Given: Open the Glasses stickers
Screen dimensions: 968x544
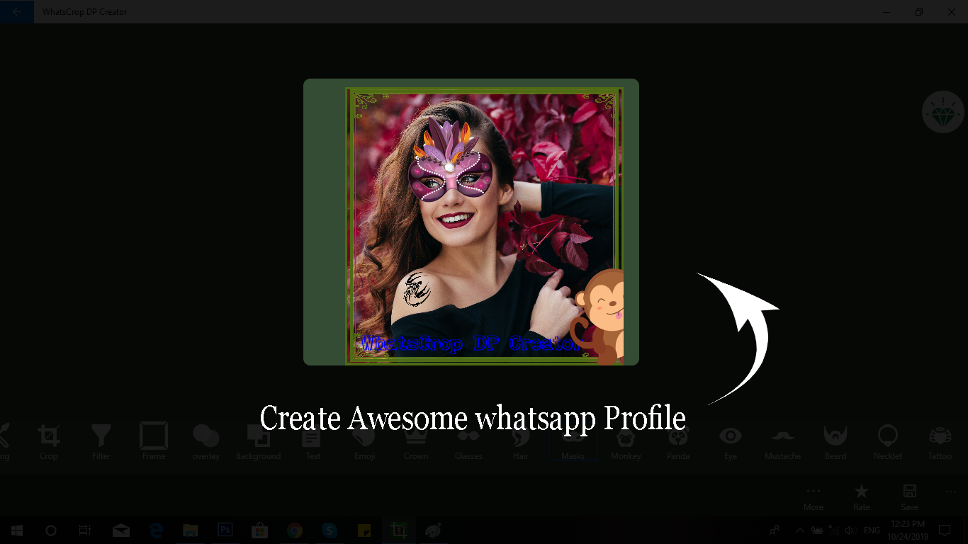Looking at the screenshot, I should [468, 443].
